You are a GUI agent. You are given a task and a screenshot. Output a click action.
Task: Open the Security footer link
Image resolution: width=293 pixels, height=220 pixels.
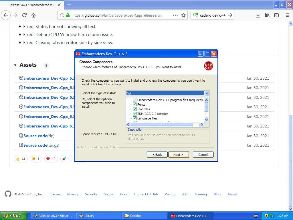coord(91,194)
